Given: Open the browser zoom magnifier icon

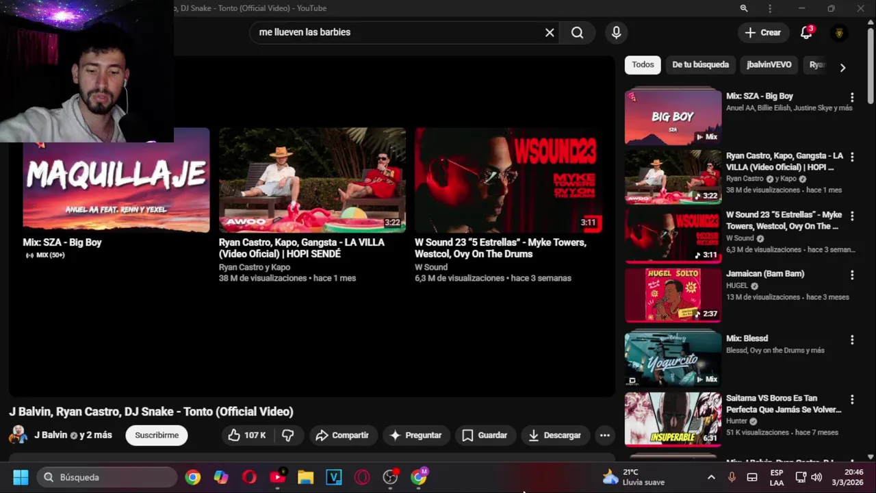Looking at the screenshot, I should [744, 8].
